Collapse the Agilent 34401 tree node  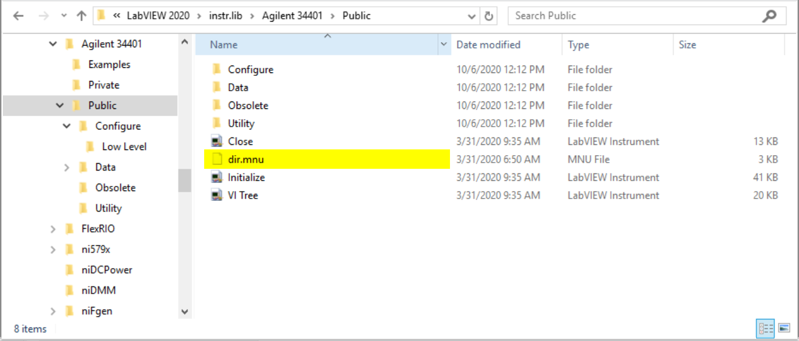53,44
